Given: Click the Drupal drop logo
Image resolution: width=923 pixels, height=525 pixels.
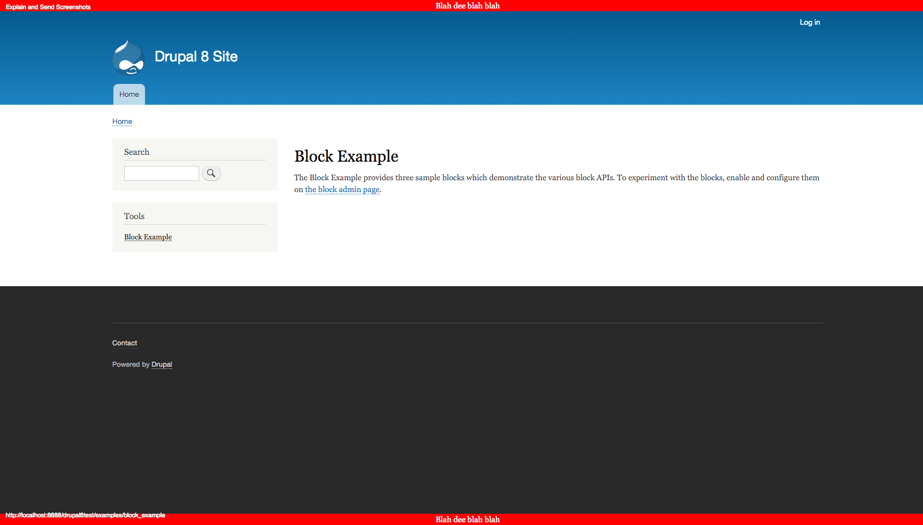Looking at the screenshot, I should 129,57.
